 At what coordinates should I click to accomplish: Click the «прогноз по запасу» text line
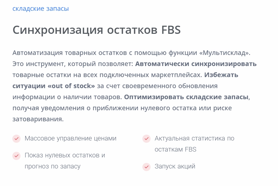click(52, 166)
